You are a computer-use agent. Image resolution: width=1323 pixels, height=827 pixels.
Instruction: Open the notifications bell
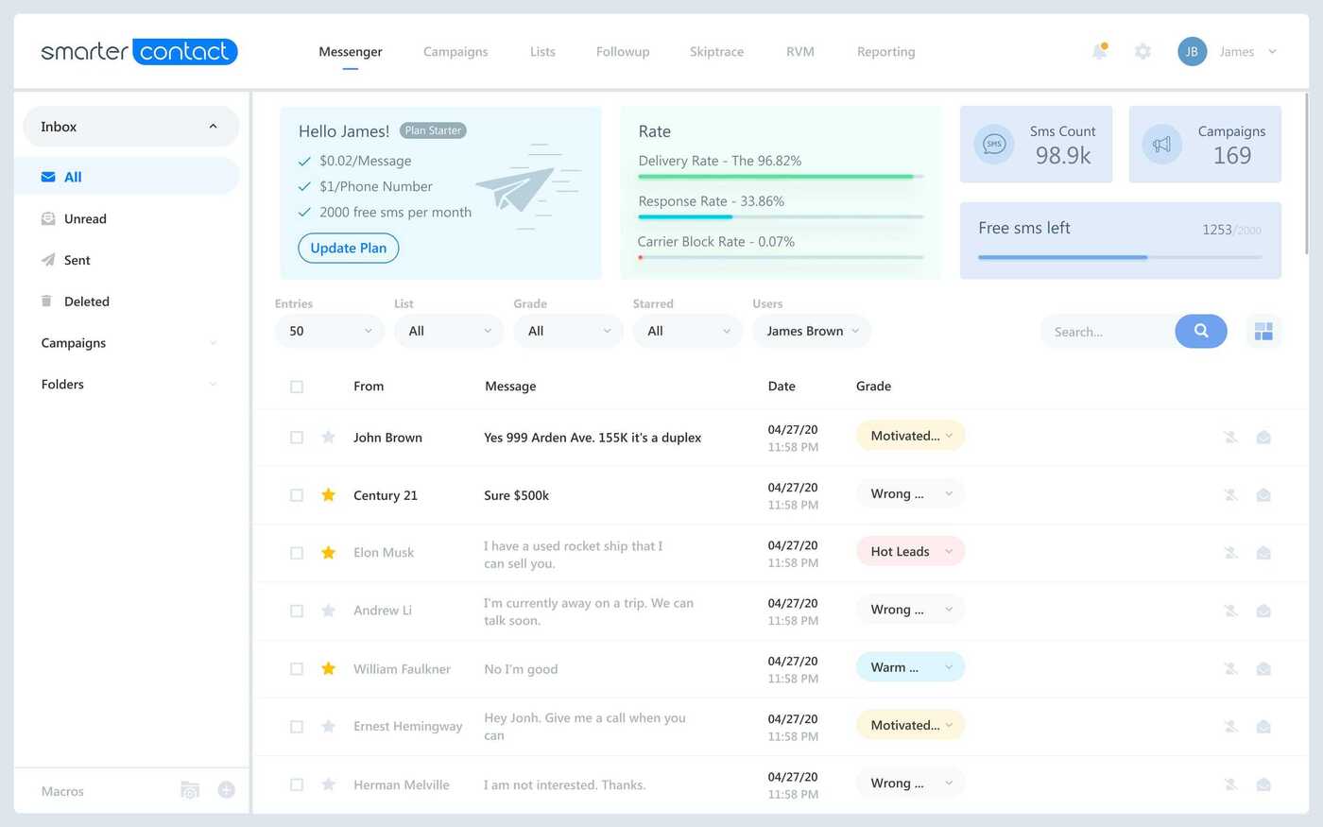[1099, 51]
